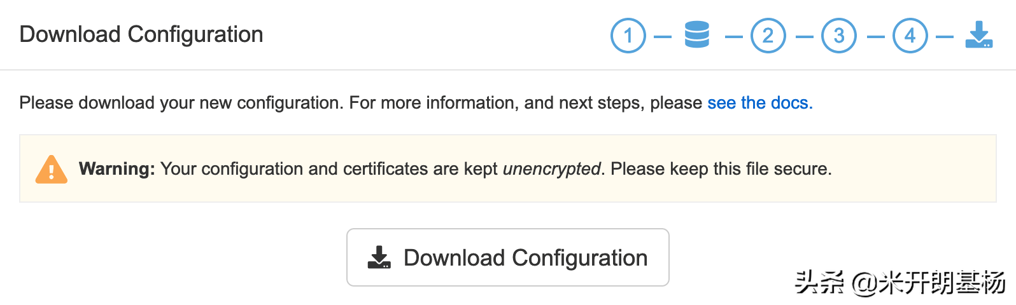
Task: Click the orange warning triangle icon
Action: click(52, 170)
